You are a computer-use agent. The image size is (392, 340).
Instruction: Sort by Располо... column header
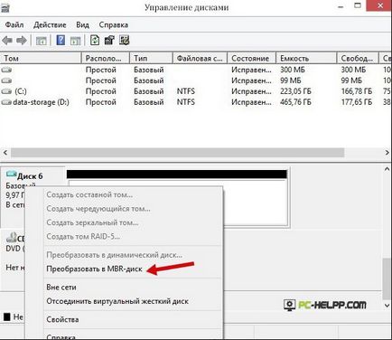(x=106, y=58)
